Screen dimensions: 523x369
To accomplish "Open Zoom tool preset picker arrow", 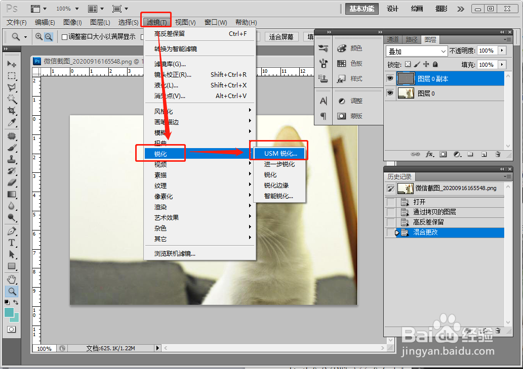I will [25, 37].
